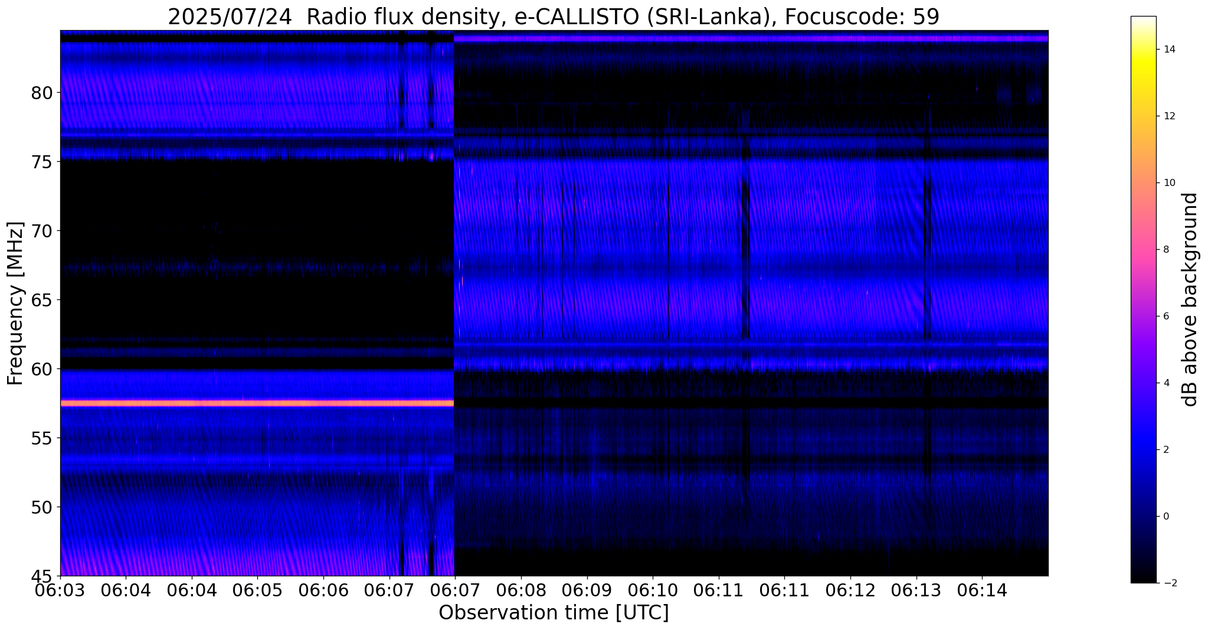Click the 6 tick on the colorbar
This screenshot has height=630, width=1208.
[1165, 316]
